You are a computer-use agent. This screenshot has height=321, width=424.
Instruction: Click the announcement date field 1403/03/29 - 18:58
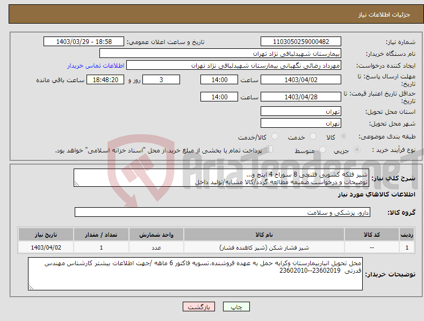[x=84, y=42]
